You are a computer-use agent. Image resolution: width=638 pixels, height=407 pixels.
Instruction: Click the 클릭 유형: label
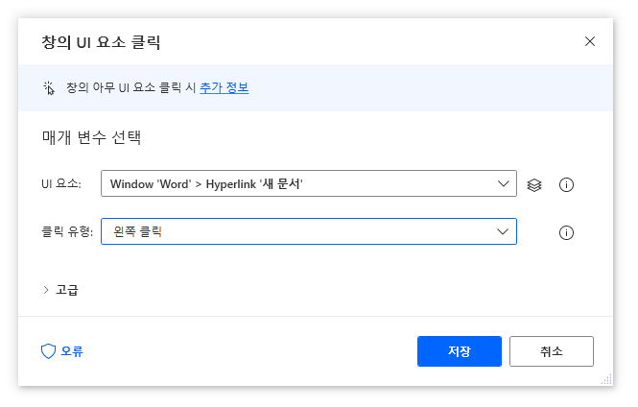pos(67,231)
